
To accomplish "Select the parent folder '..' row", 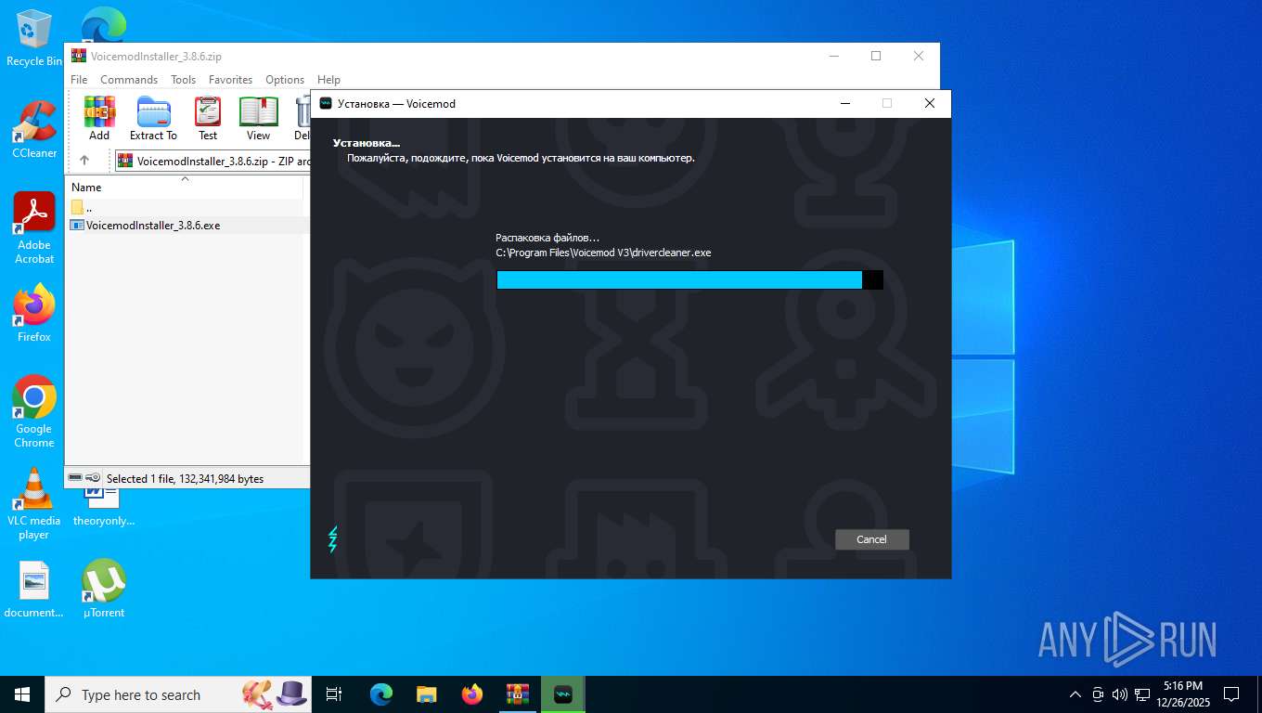I will point(186,208).
